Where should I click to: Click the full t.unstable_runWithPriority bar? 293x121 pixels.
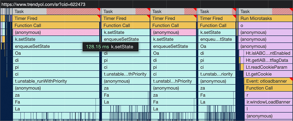click(x=56, y=81)
